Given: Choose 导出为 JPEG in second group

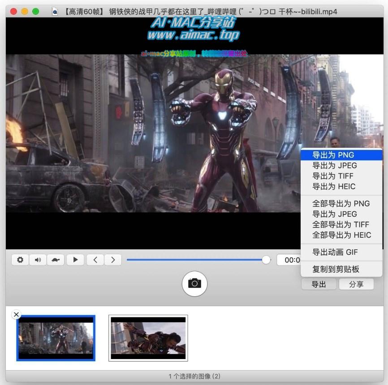Looking at the screenshot, I should [341, 214].
